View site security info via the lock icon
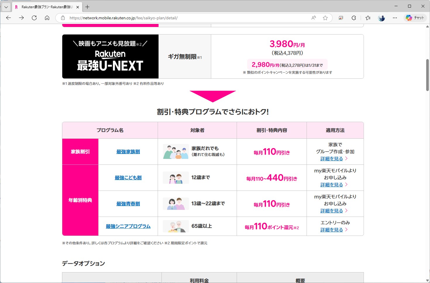This screenshot has height=283, width=430. coord(63,18)
